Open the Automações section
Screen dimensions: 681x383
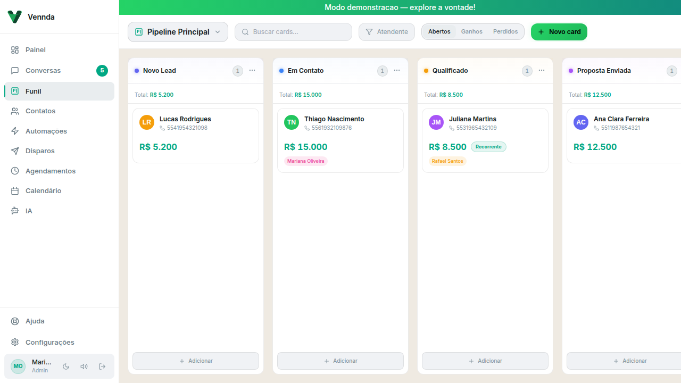pos(47,131)
